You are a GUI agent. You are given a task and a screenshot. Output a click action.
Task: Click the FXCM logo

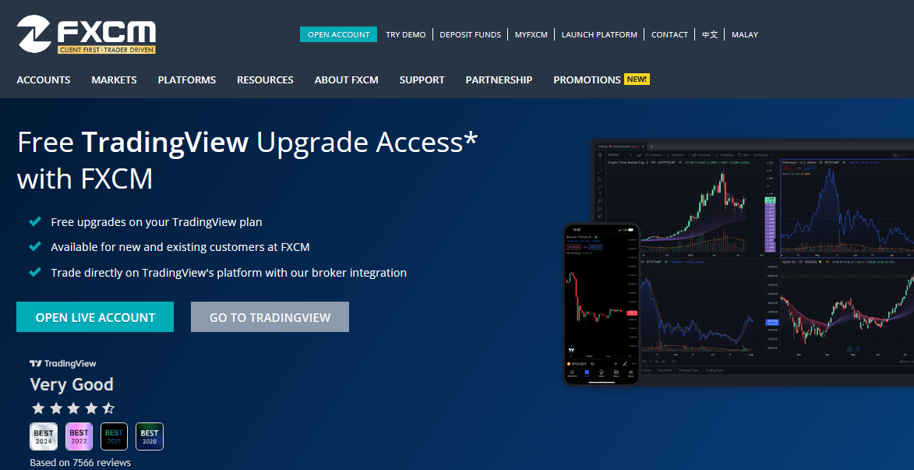point(86,34)
